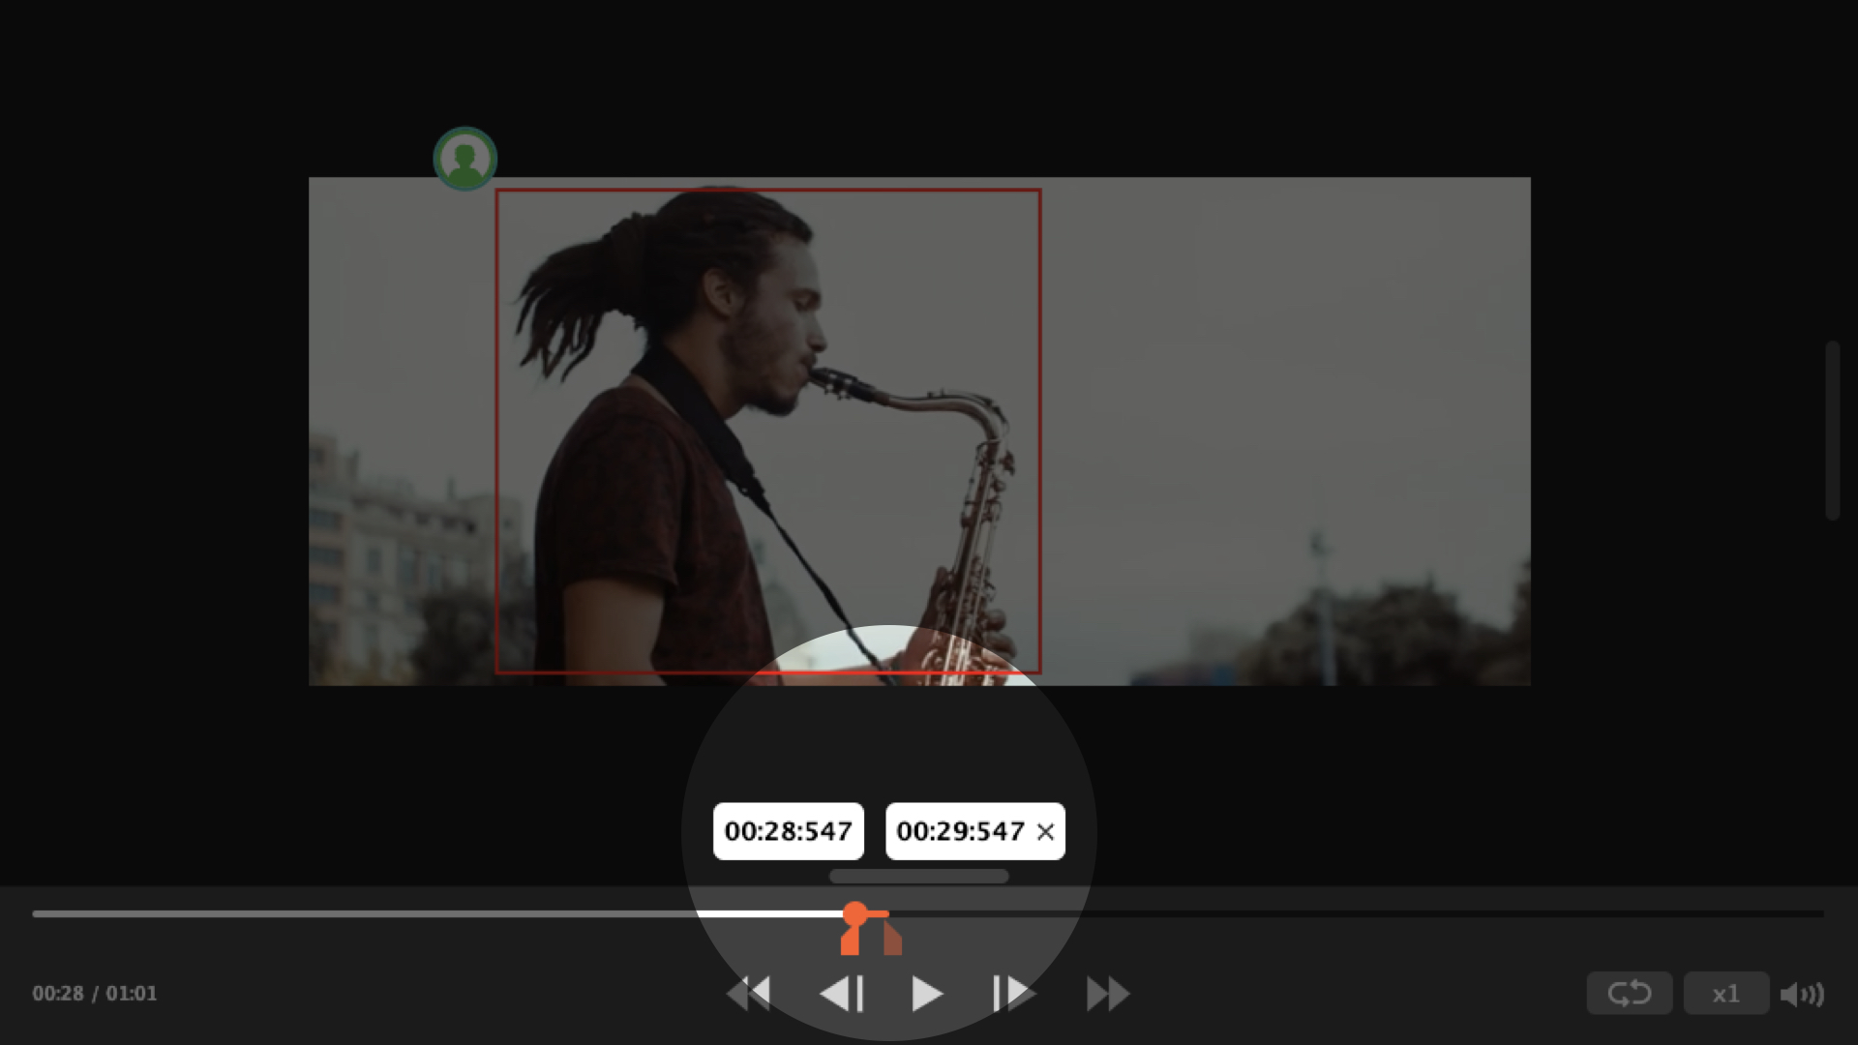Viewport: 1858px width, 1045px height.
Task: Click the vertical scrollbar at right edge
Action: tap(1832, 431)
